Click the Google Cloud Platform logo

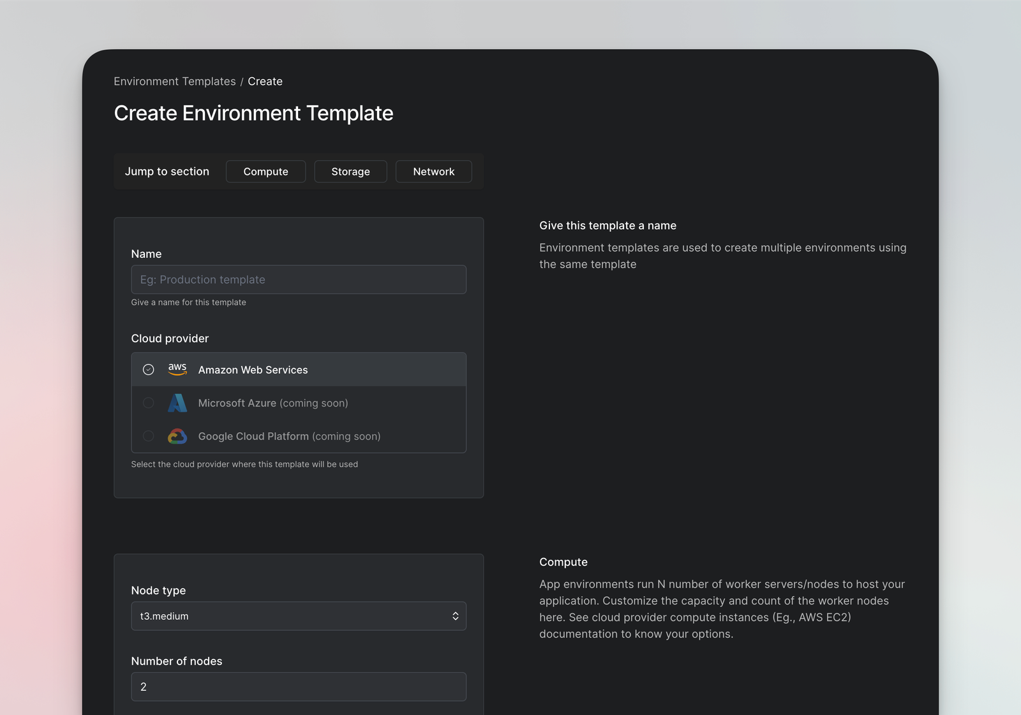[177, 436]
